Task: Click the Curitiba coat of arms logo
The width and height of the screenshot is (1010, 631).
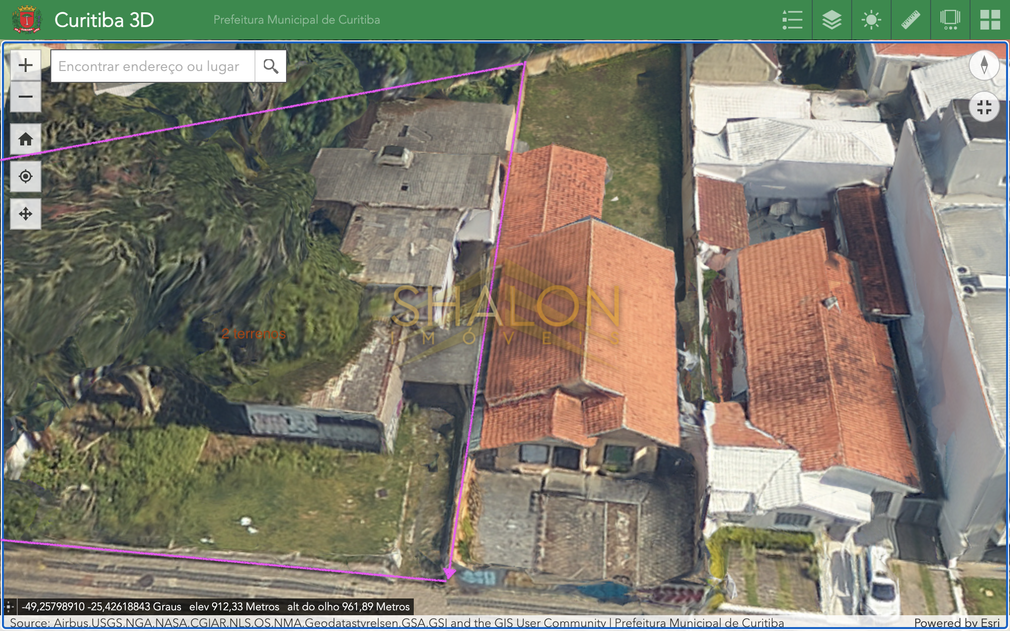Action: (27, 20)
